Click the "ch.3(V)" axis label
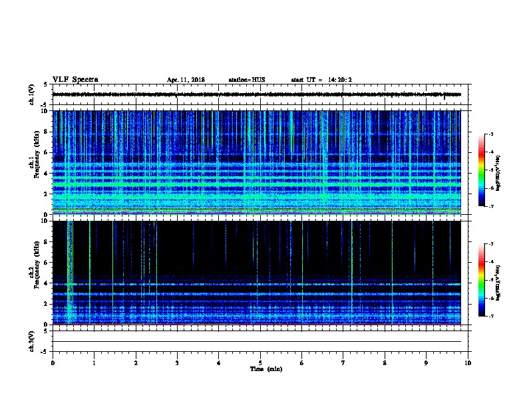Viewport: 527px width, 407px height. 32,341
